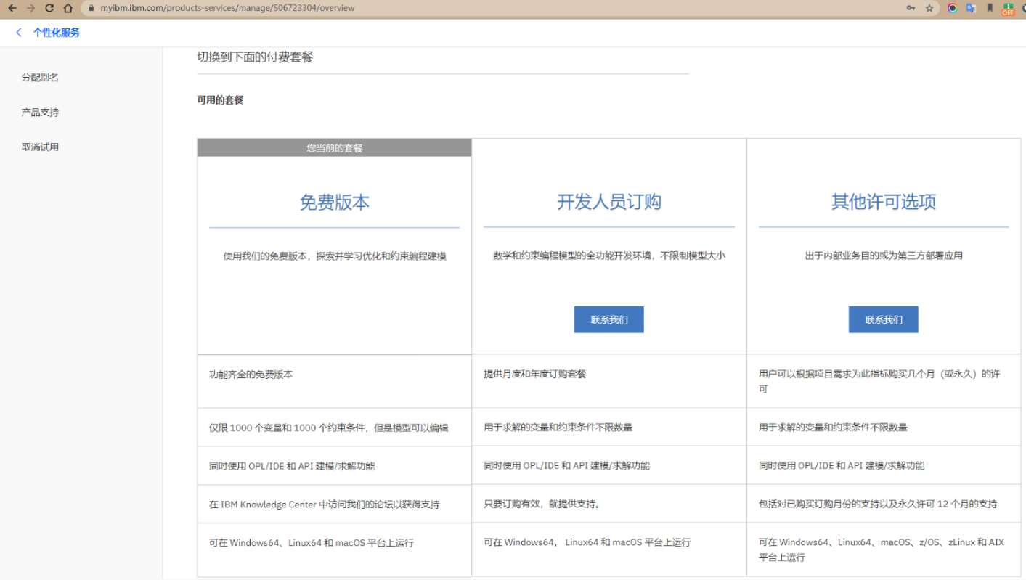The width and height of the screenshot is (1026, 580).
Task: Click the 出于内部业务目的 description
Action: coord(884,256)
